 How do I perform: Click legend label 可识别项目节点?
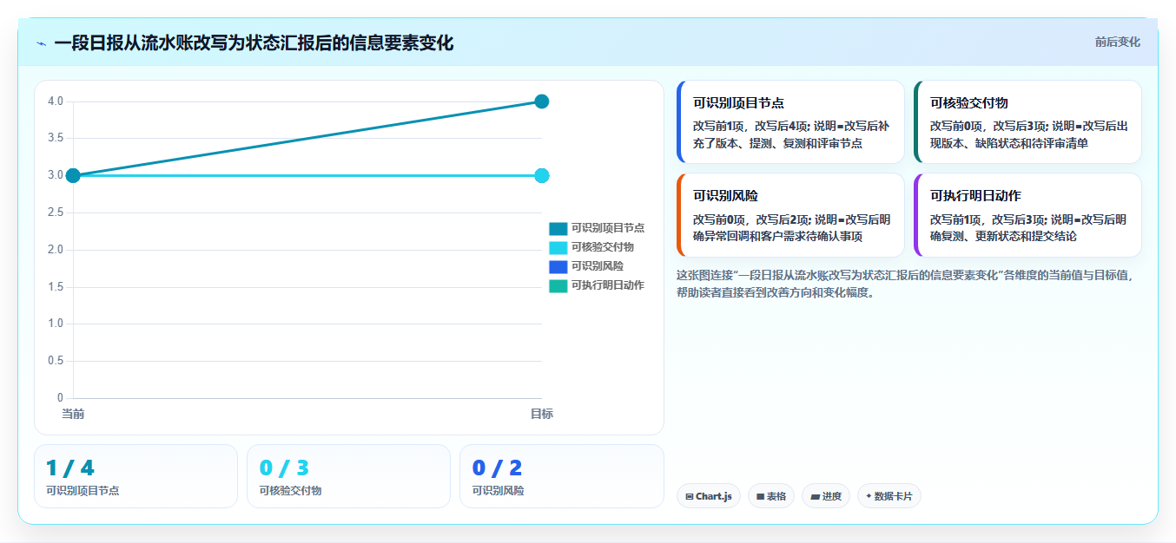(607, 228)
